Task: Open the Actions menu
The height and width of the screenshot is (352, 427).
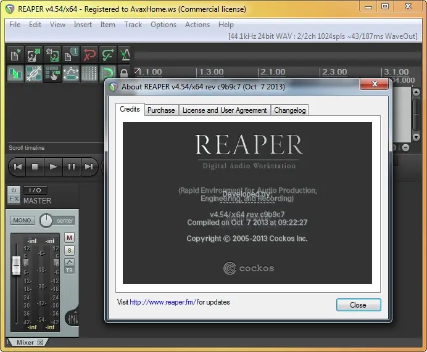Action: pos(197,25)
